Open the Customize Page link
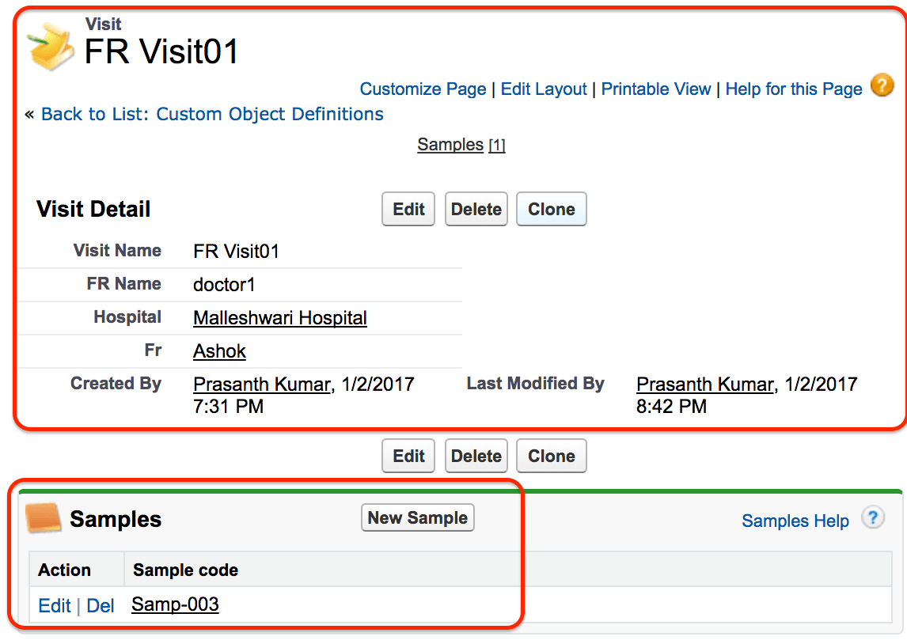This screenshot has height=644, width=907. [x=423, y=89]
